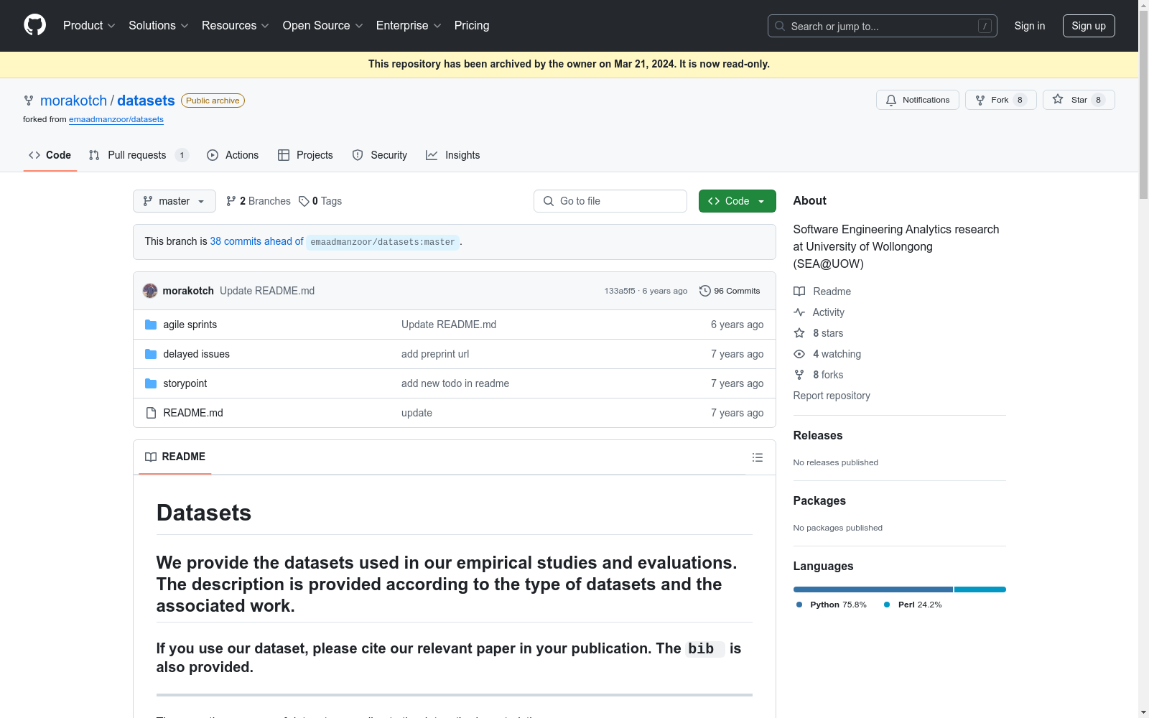Screen dimensions: 1149x718
Task: Open the storypoint folder
Action: pos(185,383)
